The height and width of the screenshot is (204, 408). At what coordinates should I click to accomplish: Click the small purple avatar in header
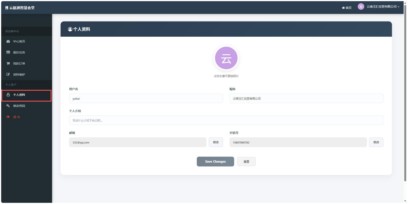(361, 7)
